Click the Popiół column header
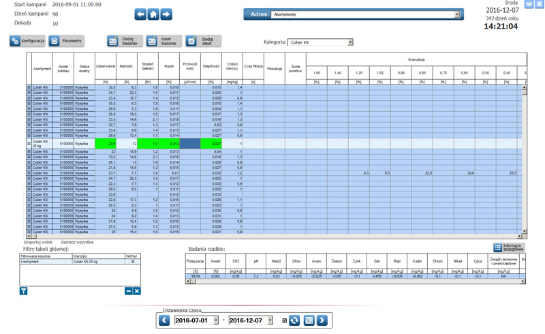The height and width of the screenshot is (334, 545). click(169, 66)
